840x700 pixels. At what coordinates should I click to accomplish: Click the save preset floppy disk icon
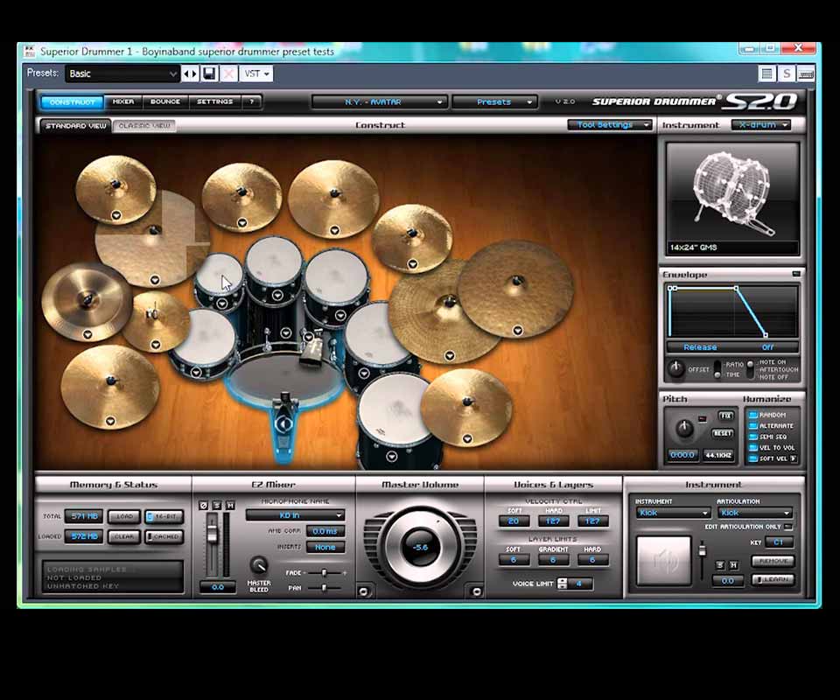[209, 73]
